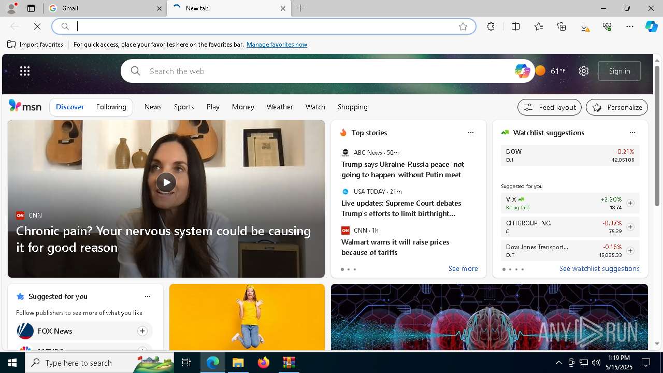This screenshot has height=373, width=663.
Task: Open page settings gear icon
Action: pos(584,71)
